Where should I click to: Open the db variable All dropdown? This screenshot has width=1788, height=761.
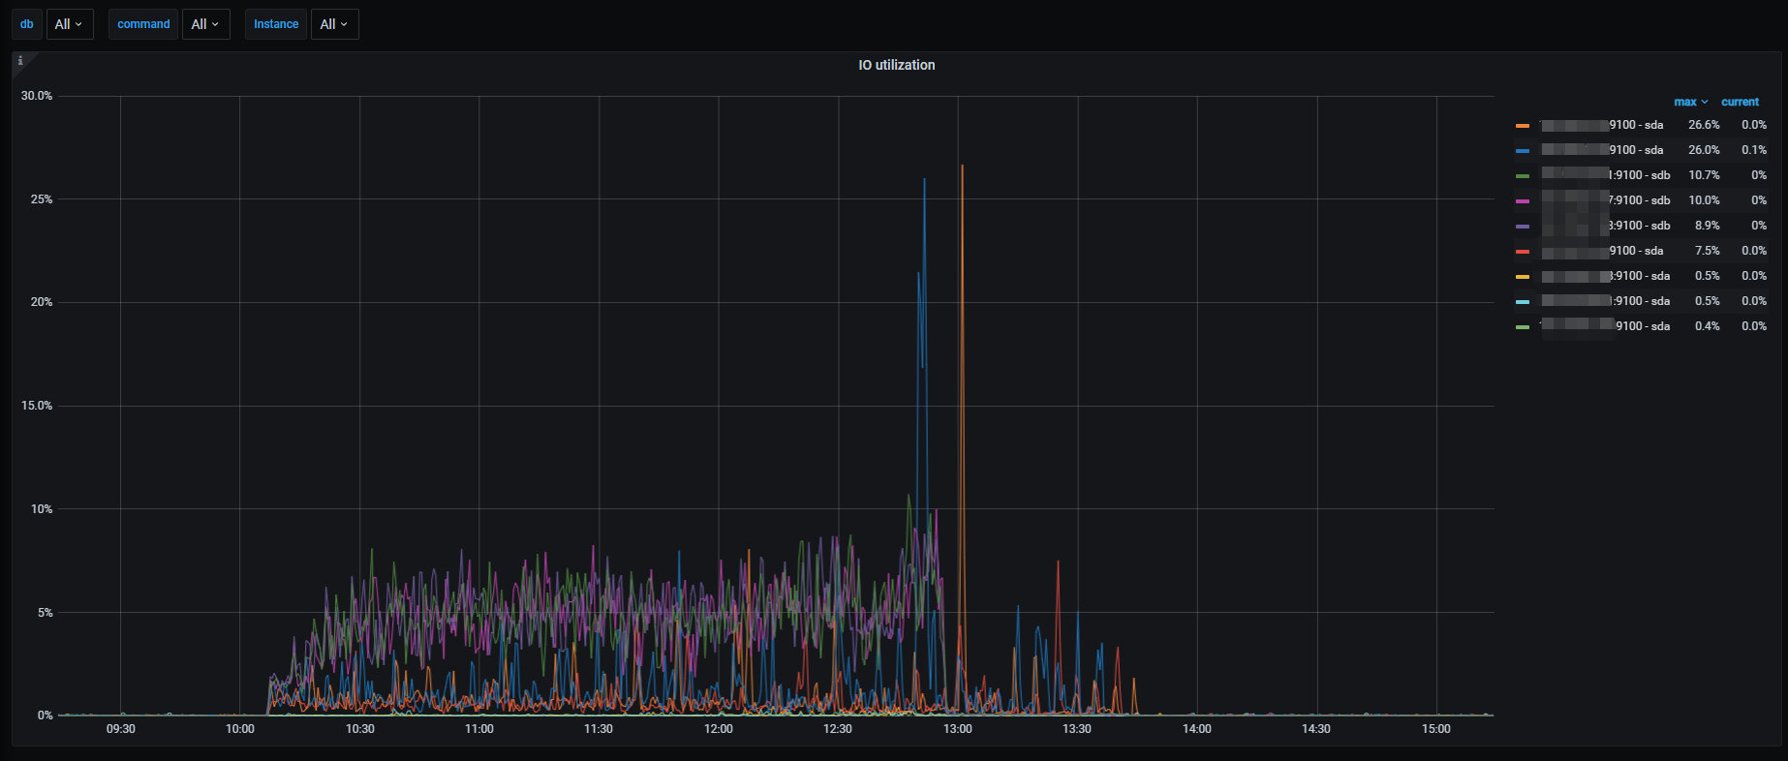pyautogui.click(x=70, y=24)
